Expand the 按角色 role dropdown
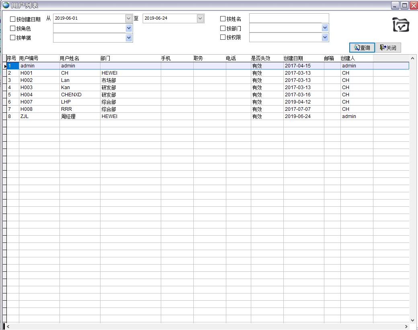 129,28
